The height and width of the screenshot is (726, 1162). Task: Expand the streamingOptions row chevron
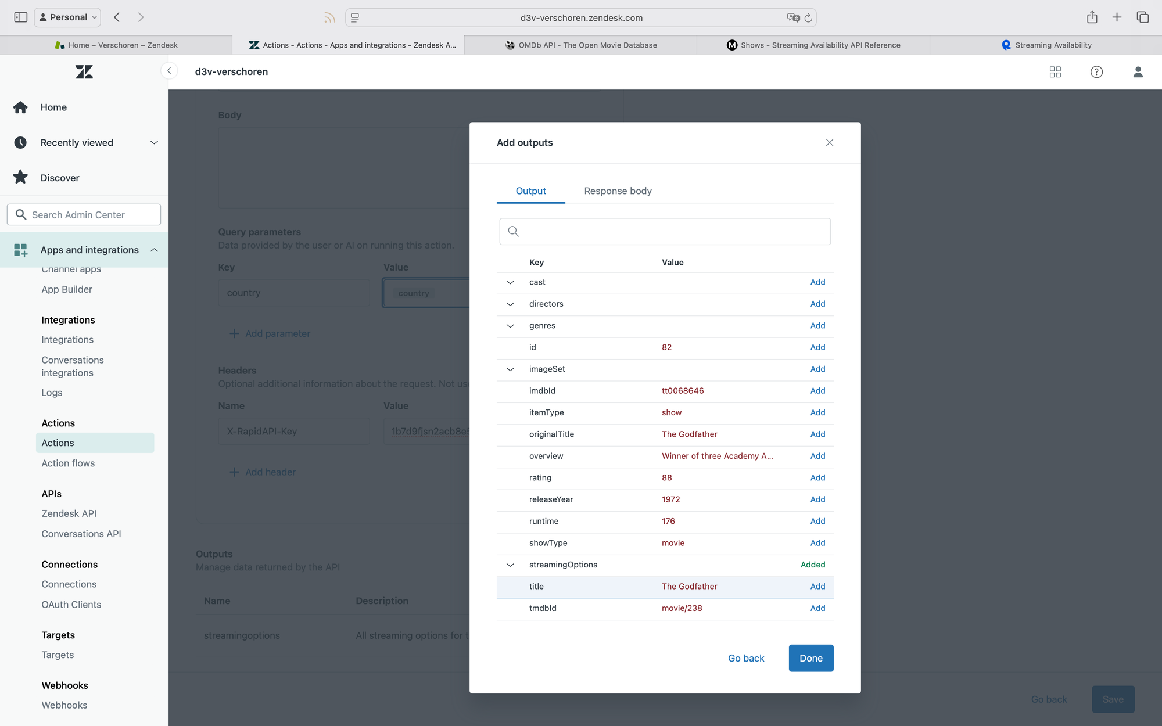pos(510,565)
